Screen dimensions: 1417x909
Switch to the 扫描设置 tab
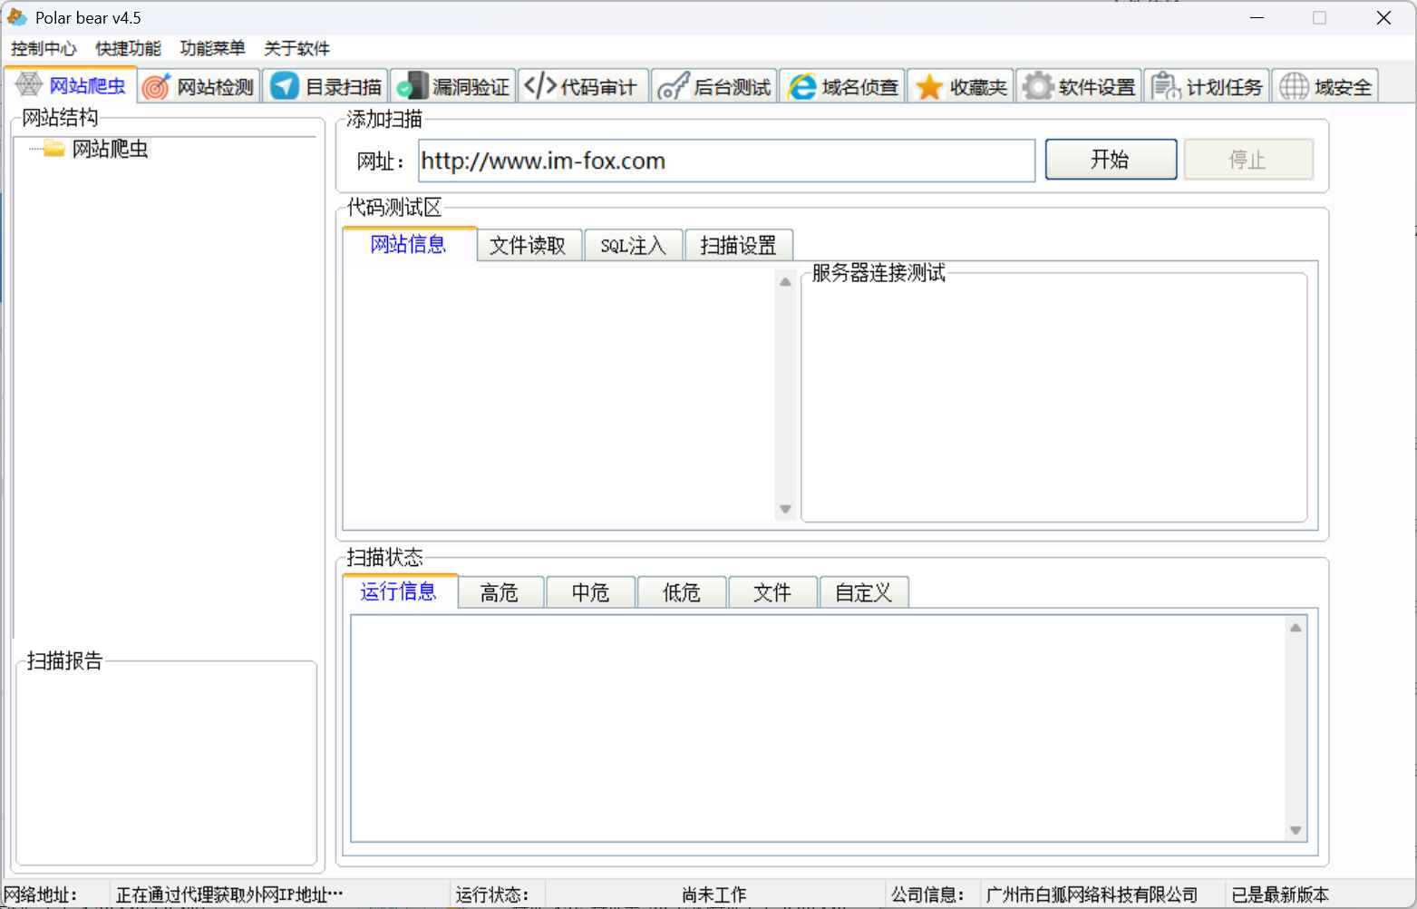738,246
